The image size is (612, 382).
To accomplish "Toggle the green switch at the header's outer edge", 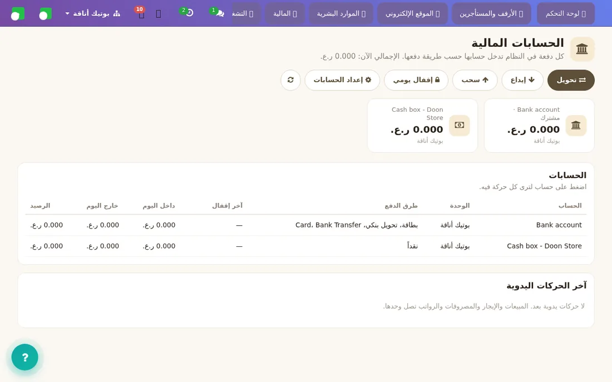I will [x=18, y=14].
